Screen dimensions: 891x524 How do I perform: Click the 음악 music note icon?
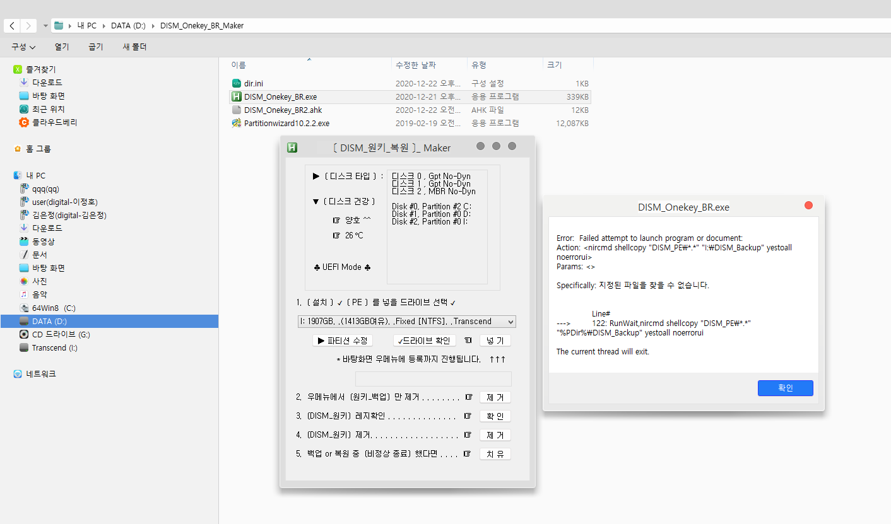24,294
